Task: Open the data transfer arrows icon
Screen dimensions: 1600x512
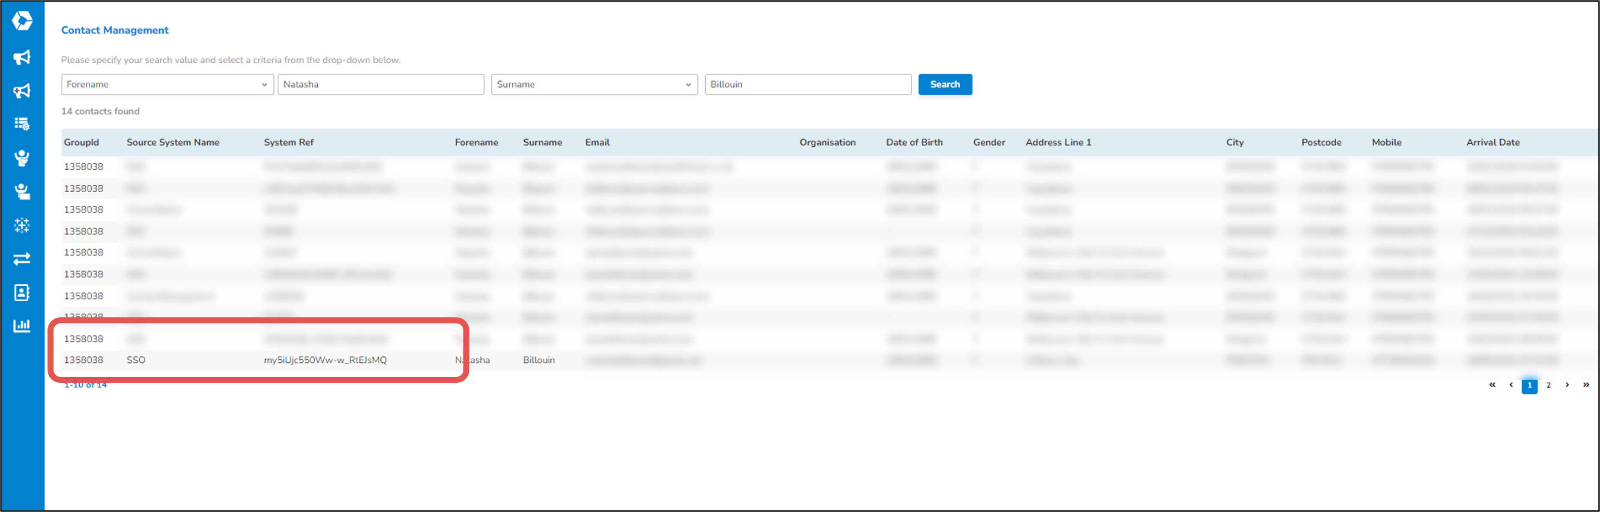Action: (22, 258)
